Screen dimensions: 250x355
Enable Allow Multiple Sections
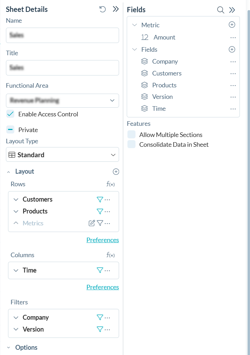131,135
